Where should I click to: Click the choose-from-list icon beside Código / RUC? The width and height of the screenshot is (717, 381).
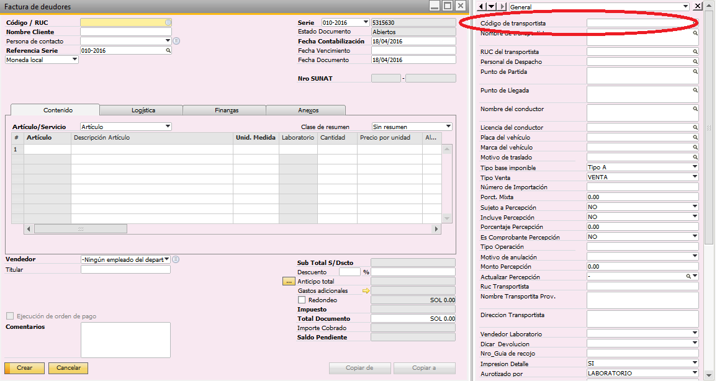(168, 22)
